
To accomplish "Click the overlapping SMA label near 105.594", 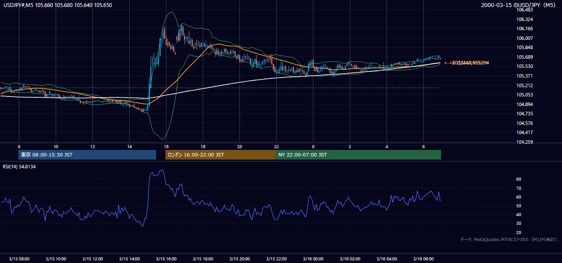I will pyautogui.click(x=467, y=63).
